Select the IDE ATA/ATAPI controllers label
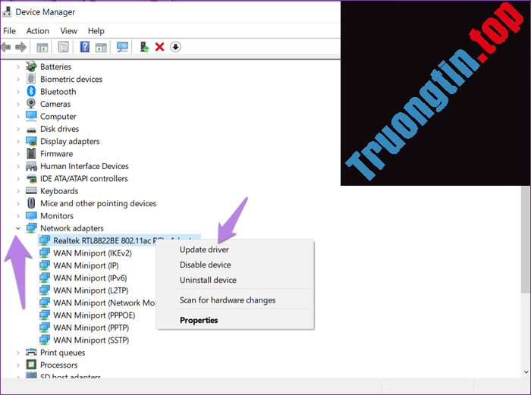531x395 pixels. tap(84, 178)
